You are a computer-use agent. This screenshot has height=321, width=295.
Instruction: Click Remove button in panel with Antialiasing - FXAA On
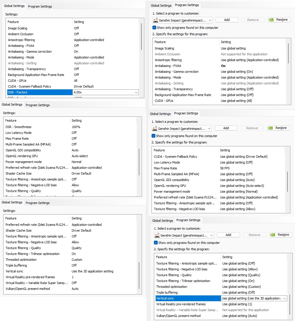(x=253, y=20)
